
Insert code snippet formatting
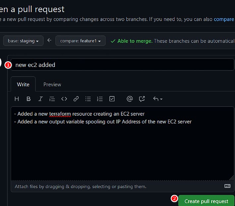pyautogui.click(x=64, y=99)
